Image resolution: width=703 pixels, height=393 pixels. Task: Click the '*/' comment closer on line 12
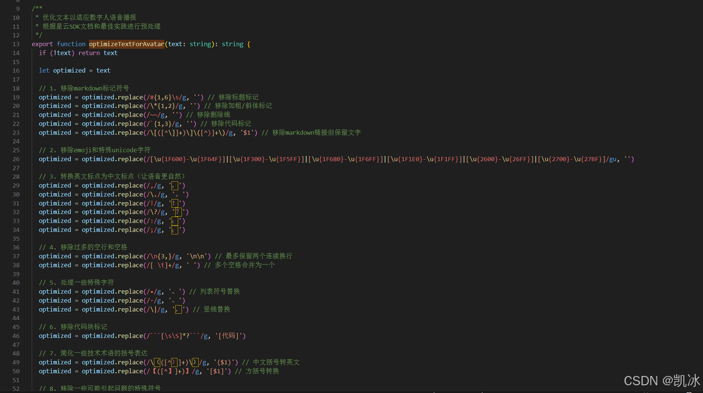(39, 35)
